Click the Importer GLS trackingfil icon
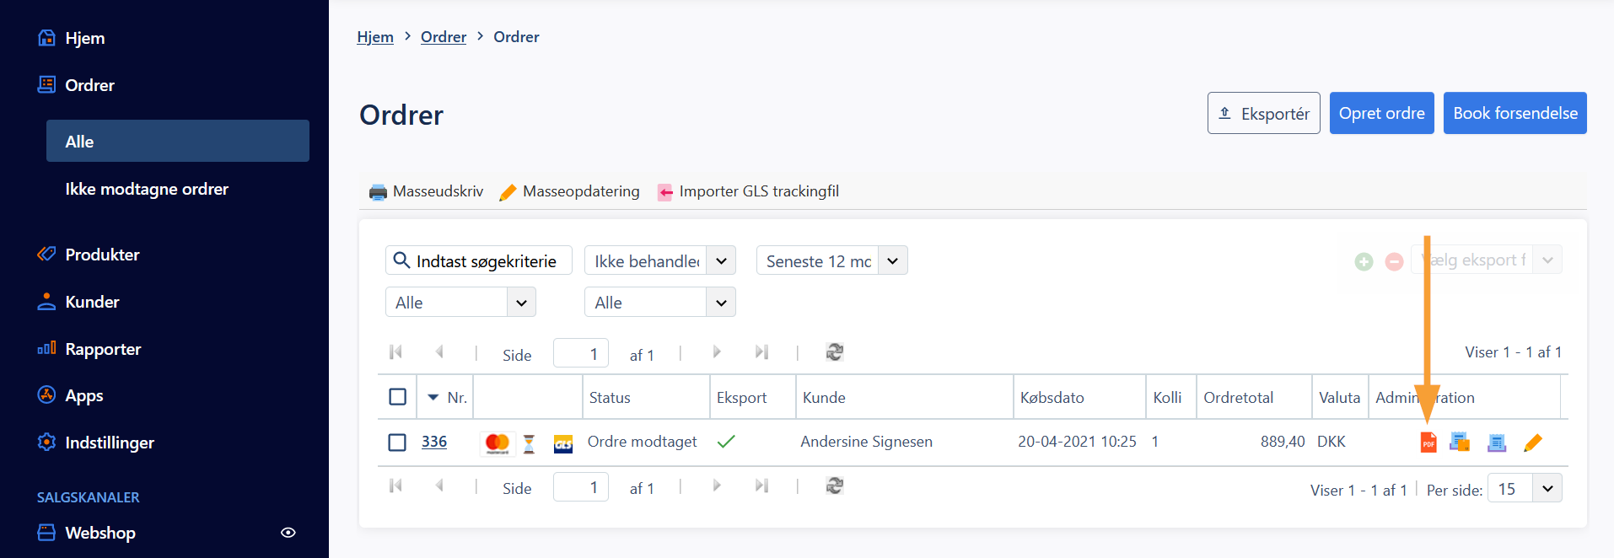This screenshot has height=558, width=1614. click(665, 192)
